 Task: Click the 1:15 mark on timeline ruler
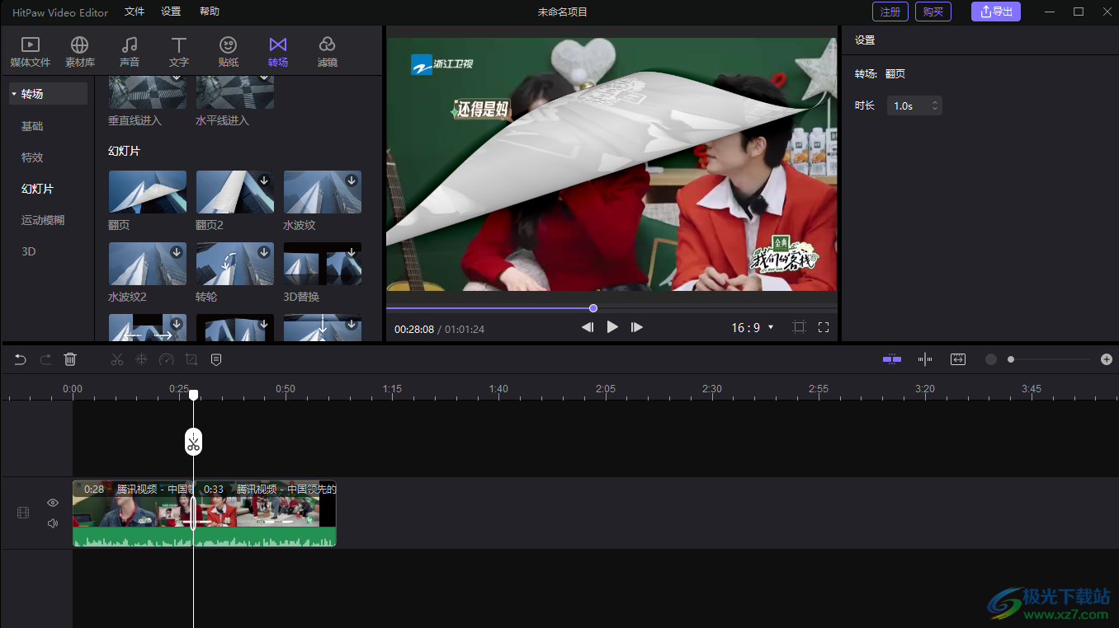[392, 388]
